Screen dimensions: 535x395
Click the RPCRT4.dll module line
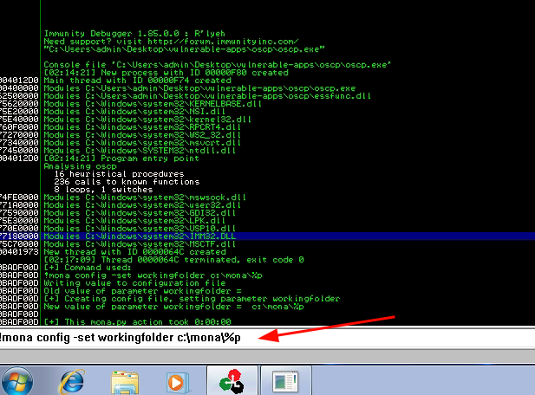(x=142, y=127)
